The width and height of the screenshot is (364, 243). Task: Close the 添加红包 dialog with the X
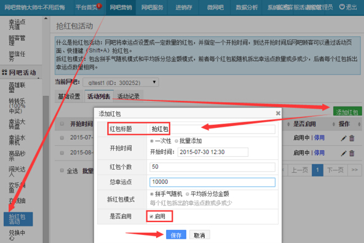click(278, 113)
